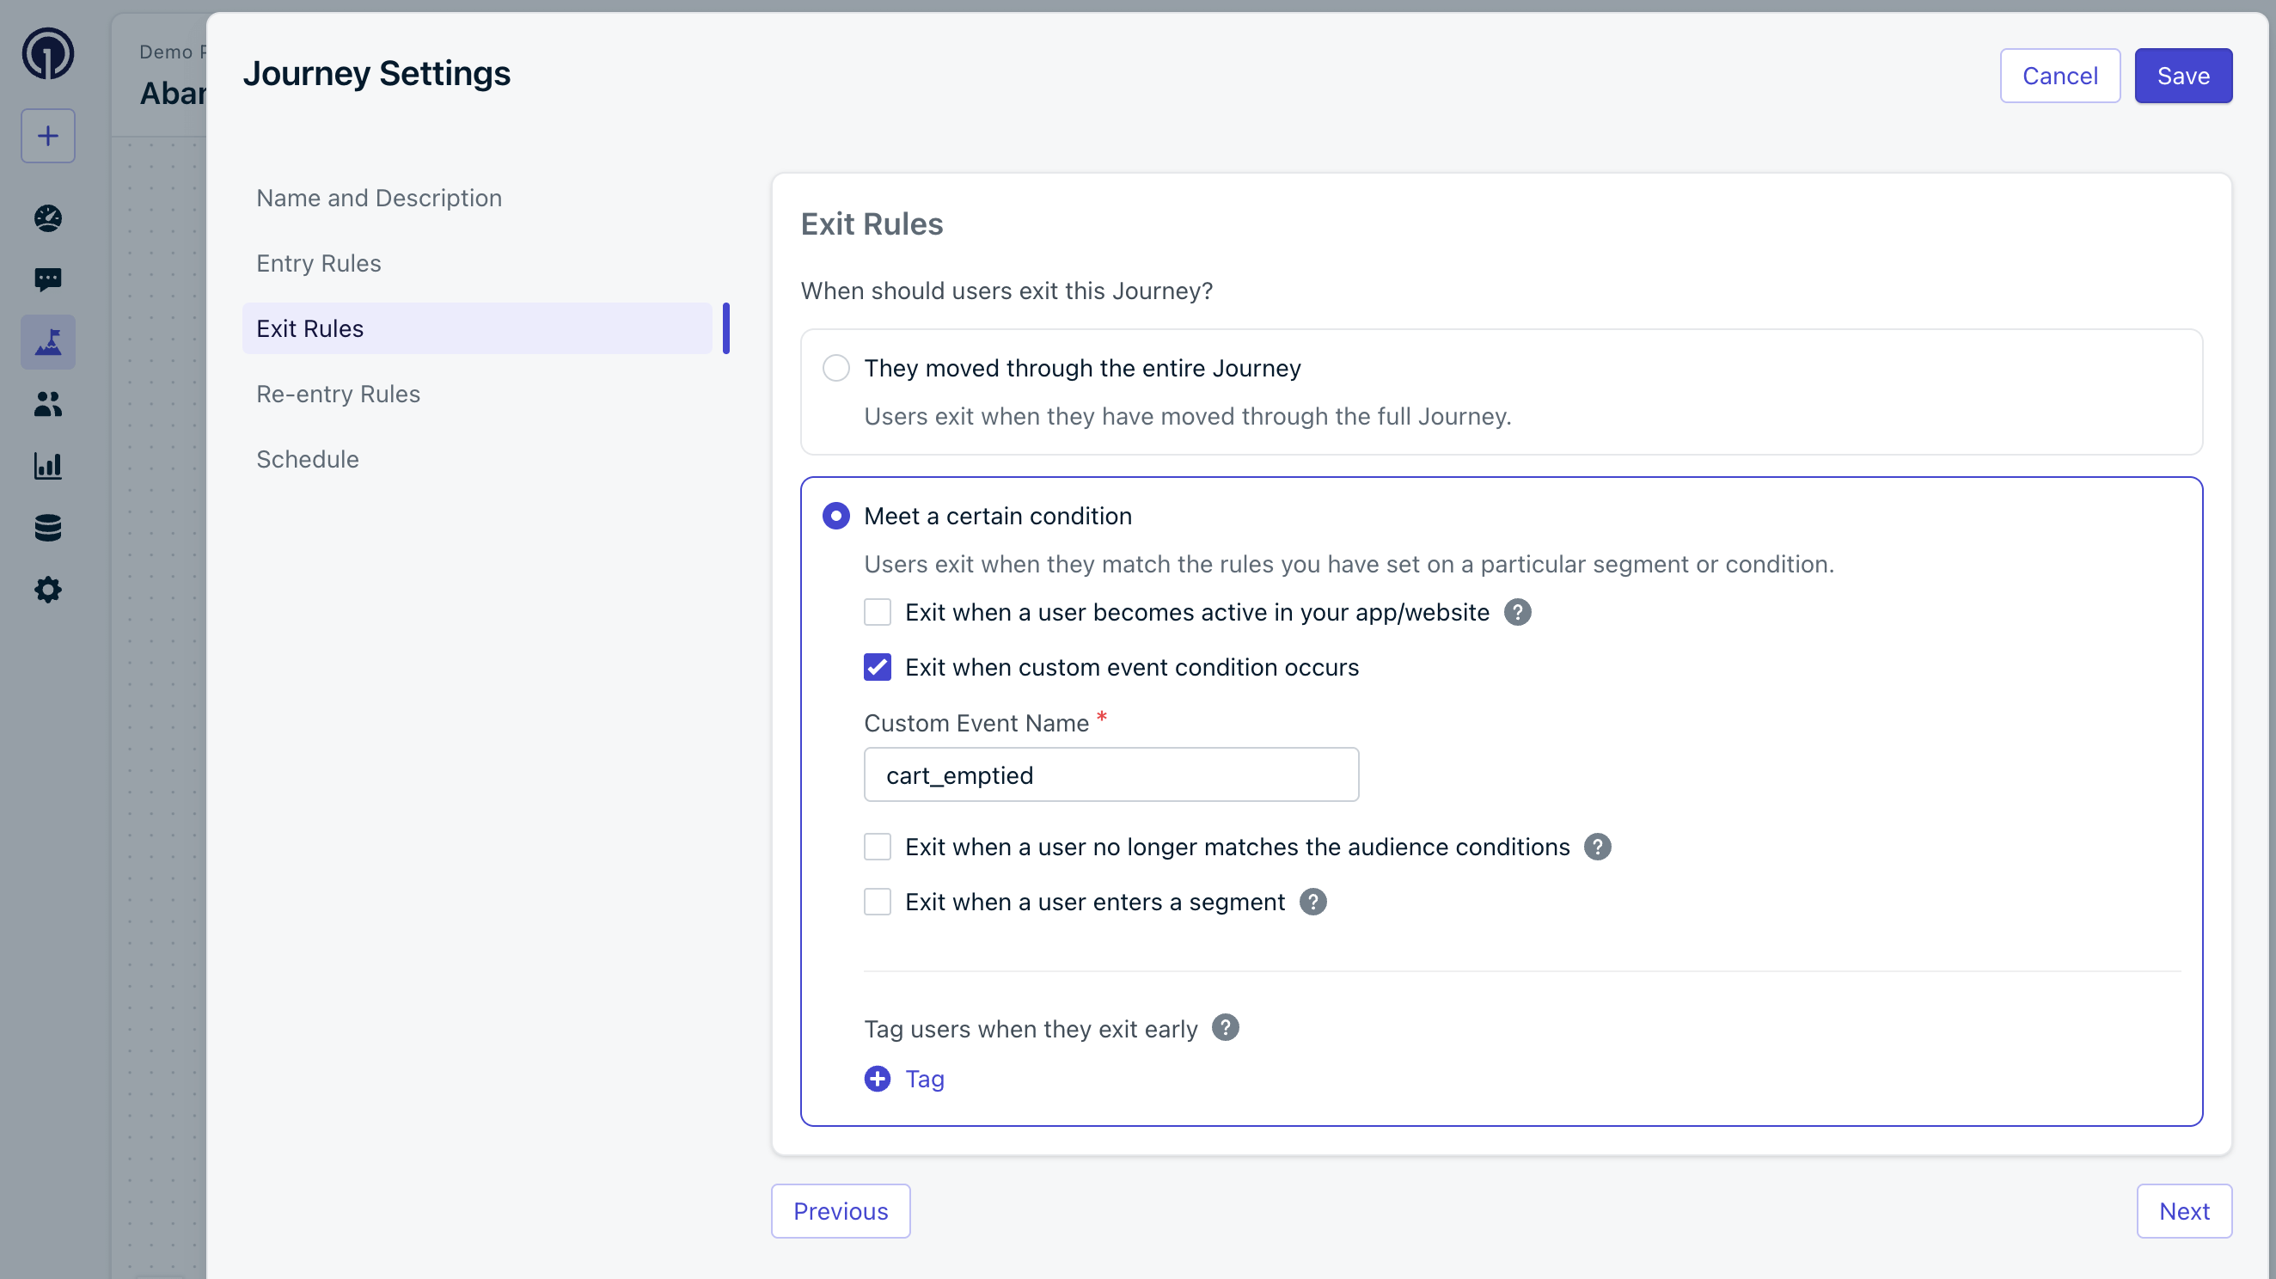This screenshot has width=2276, height=1279.
Task: Click help icon beside active in app/website
Action: pos(1517,612)
